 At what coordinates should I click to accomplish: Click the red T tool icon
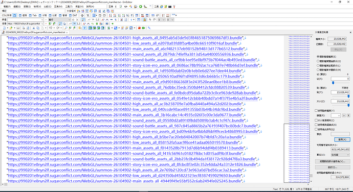pyautogui.click(x=174, y=7)
